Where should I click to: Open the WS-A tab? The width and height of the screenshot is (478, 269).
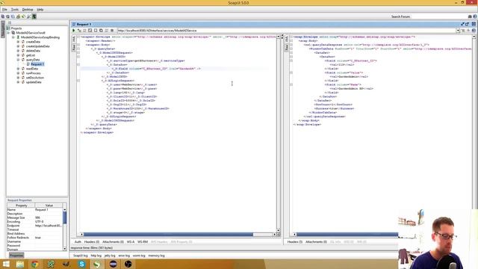(131, 242)
